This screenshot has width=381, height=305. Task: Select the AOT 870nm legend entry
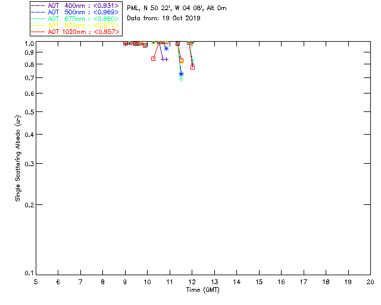click(76, 25)
